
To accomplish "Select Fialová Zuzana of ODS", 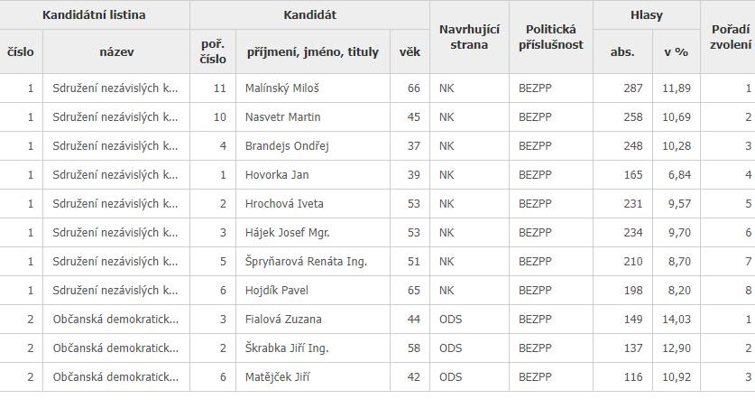I will [283, 320].
